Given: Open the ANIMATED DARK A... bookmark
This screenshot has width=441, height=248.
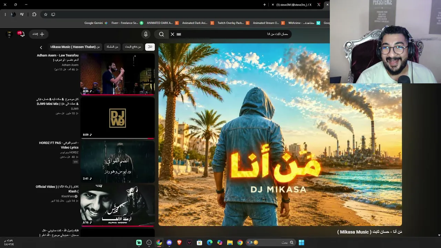Looking at the screenshot, I should (163, 23).
